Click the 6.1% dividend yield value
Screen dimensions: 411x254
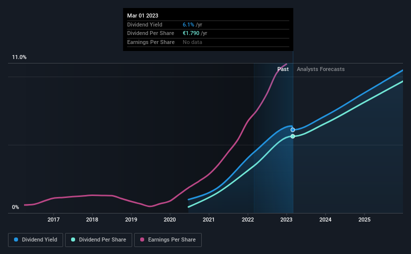(x=188, y=24)
